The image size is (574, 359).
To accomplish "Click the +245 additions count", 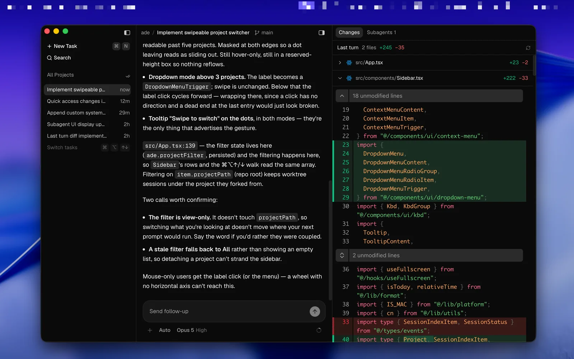I will pyautogui.click(x=386, y=48).
